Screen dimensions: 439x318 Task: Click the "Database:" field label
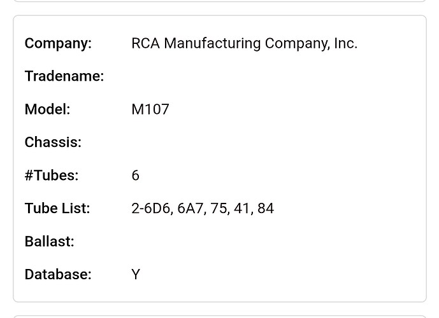tap(58, 275)
